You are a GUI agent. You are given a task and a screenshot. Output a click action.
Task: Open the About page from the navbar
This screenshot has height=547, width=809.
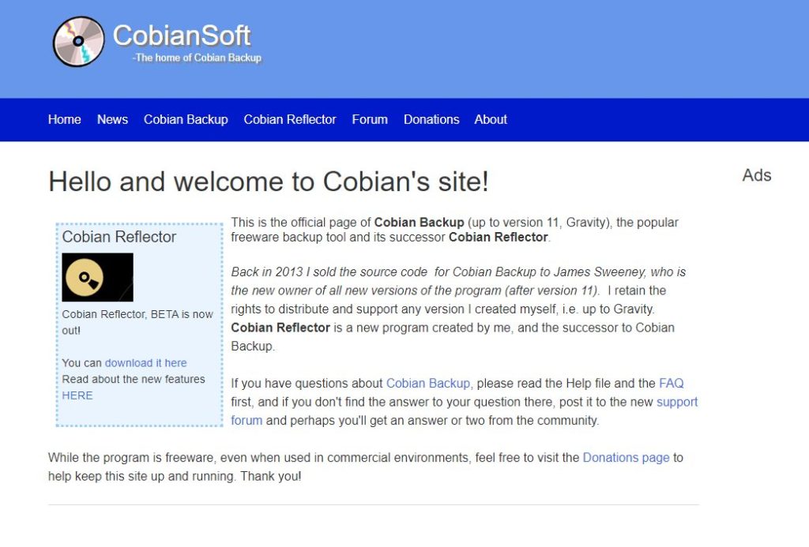click(x=491, y=120)
